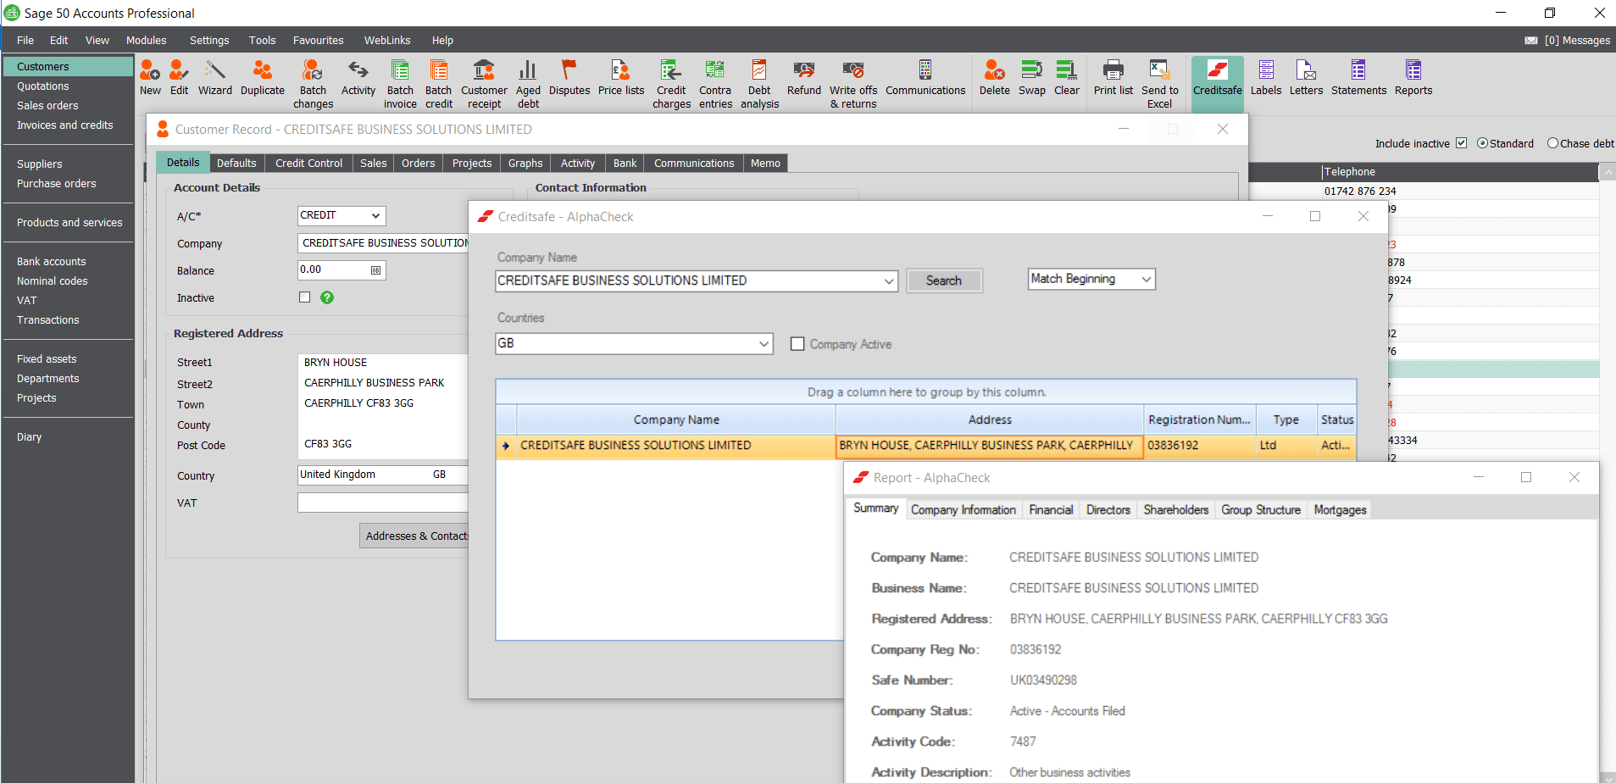The height and width of the screenshot is (783, 1616).
Task: Open Batch changes tool
Action: click(x=314, y=84)
